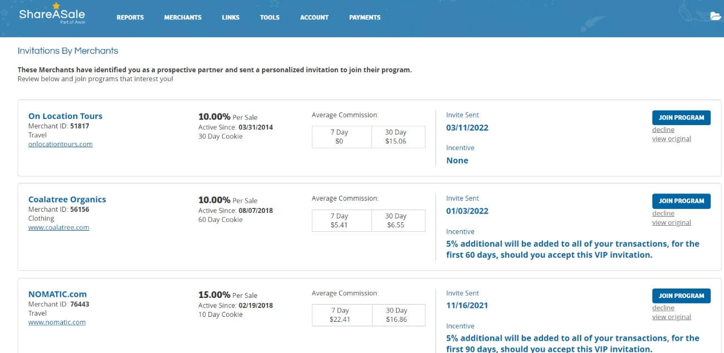Click the incentive value None
Screen dimensions: 724x353
[x=457, y=161]
